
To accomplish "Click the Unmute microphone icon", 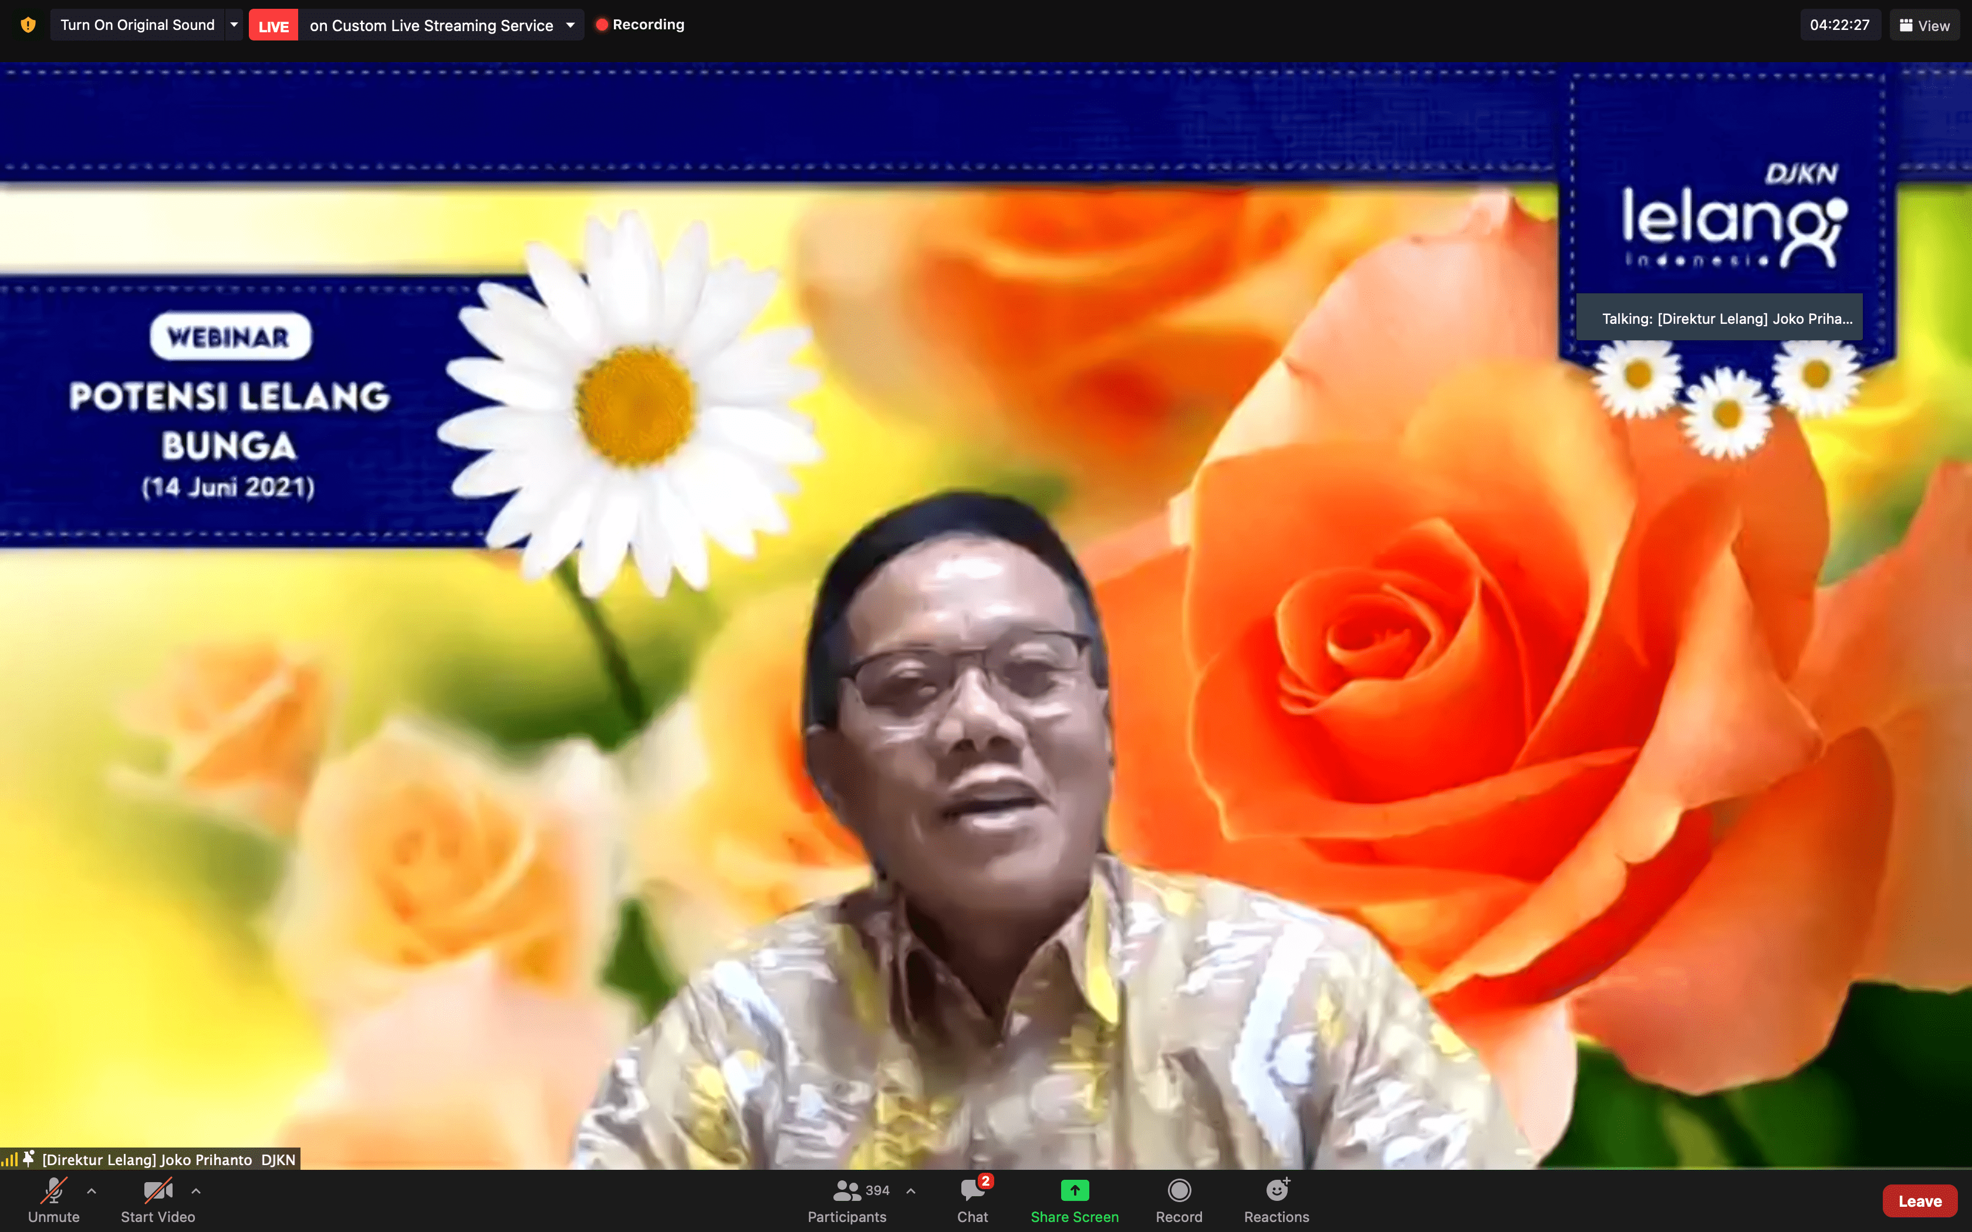I will coord(52,1192).
